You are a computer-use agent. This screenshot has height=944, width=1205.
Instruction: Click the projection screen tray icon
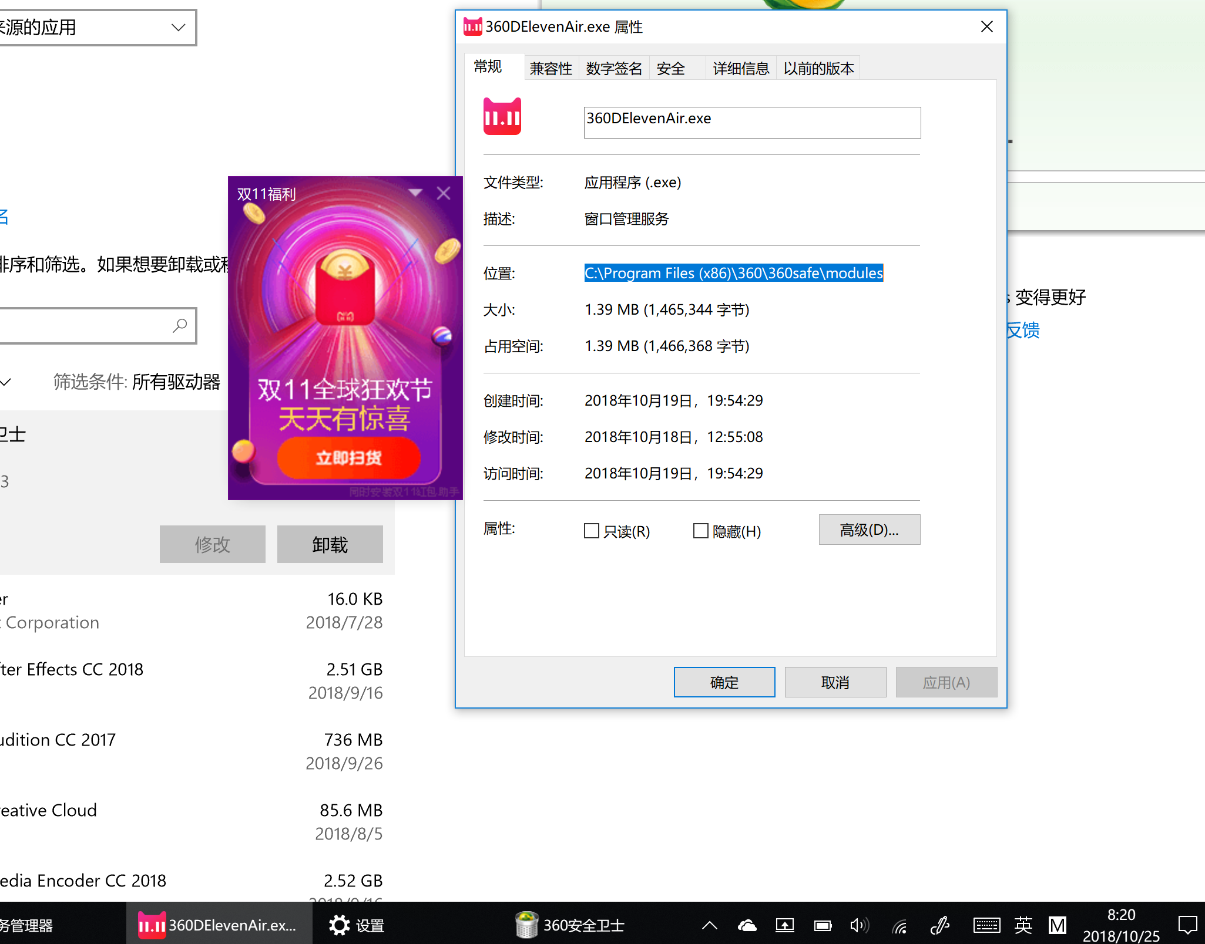pyautogui.click(x=785, y=926)
